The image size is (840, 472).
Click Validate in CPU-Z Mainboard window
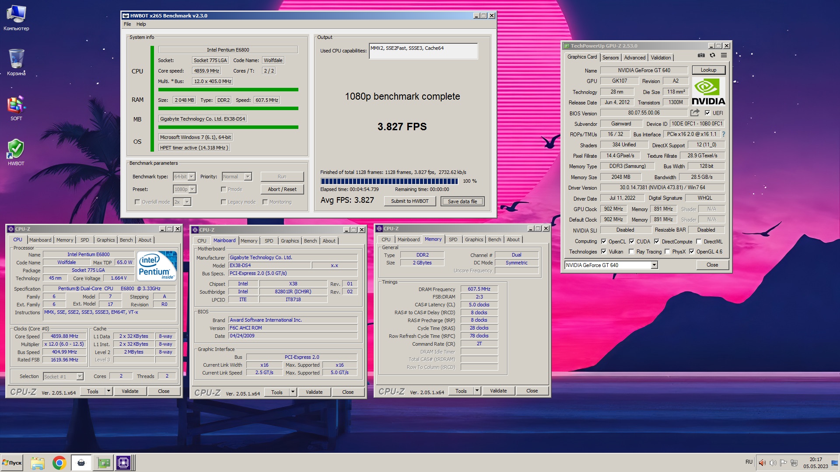(x=314, y=392)
